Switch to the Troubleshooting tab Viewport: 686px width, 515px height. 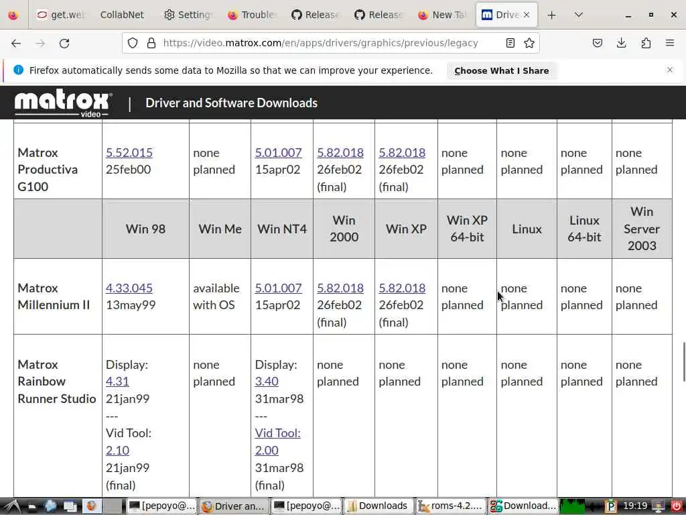tap(251, 15)
